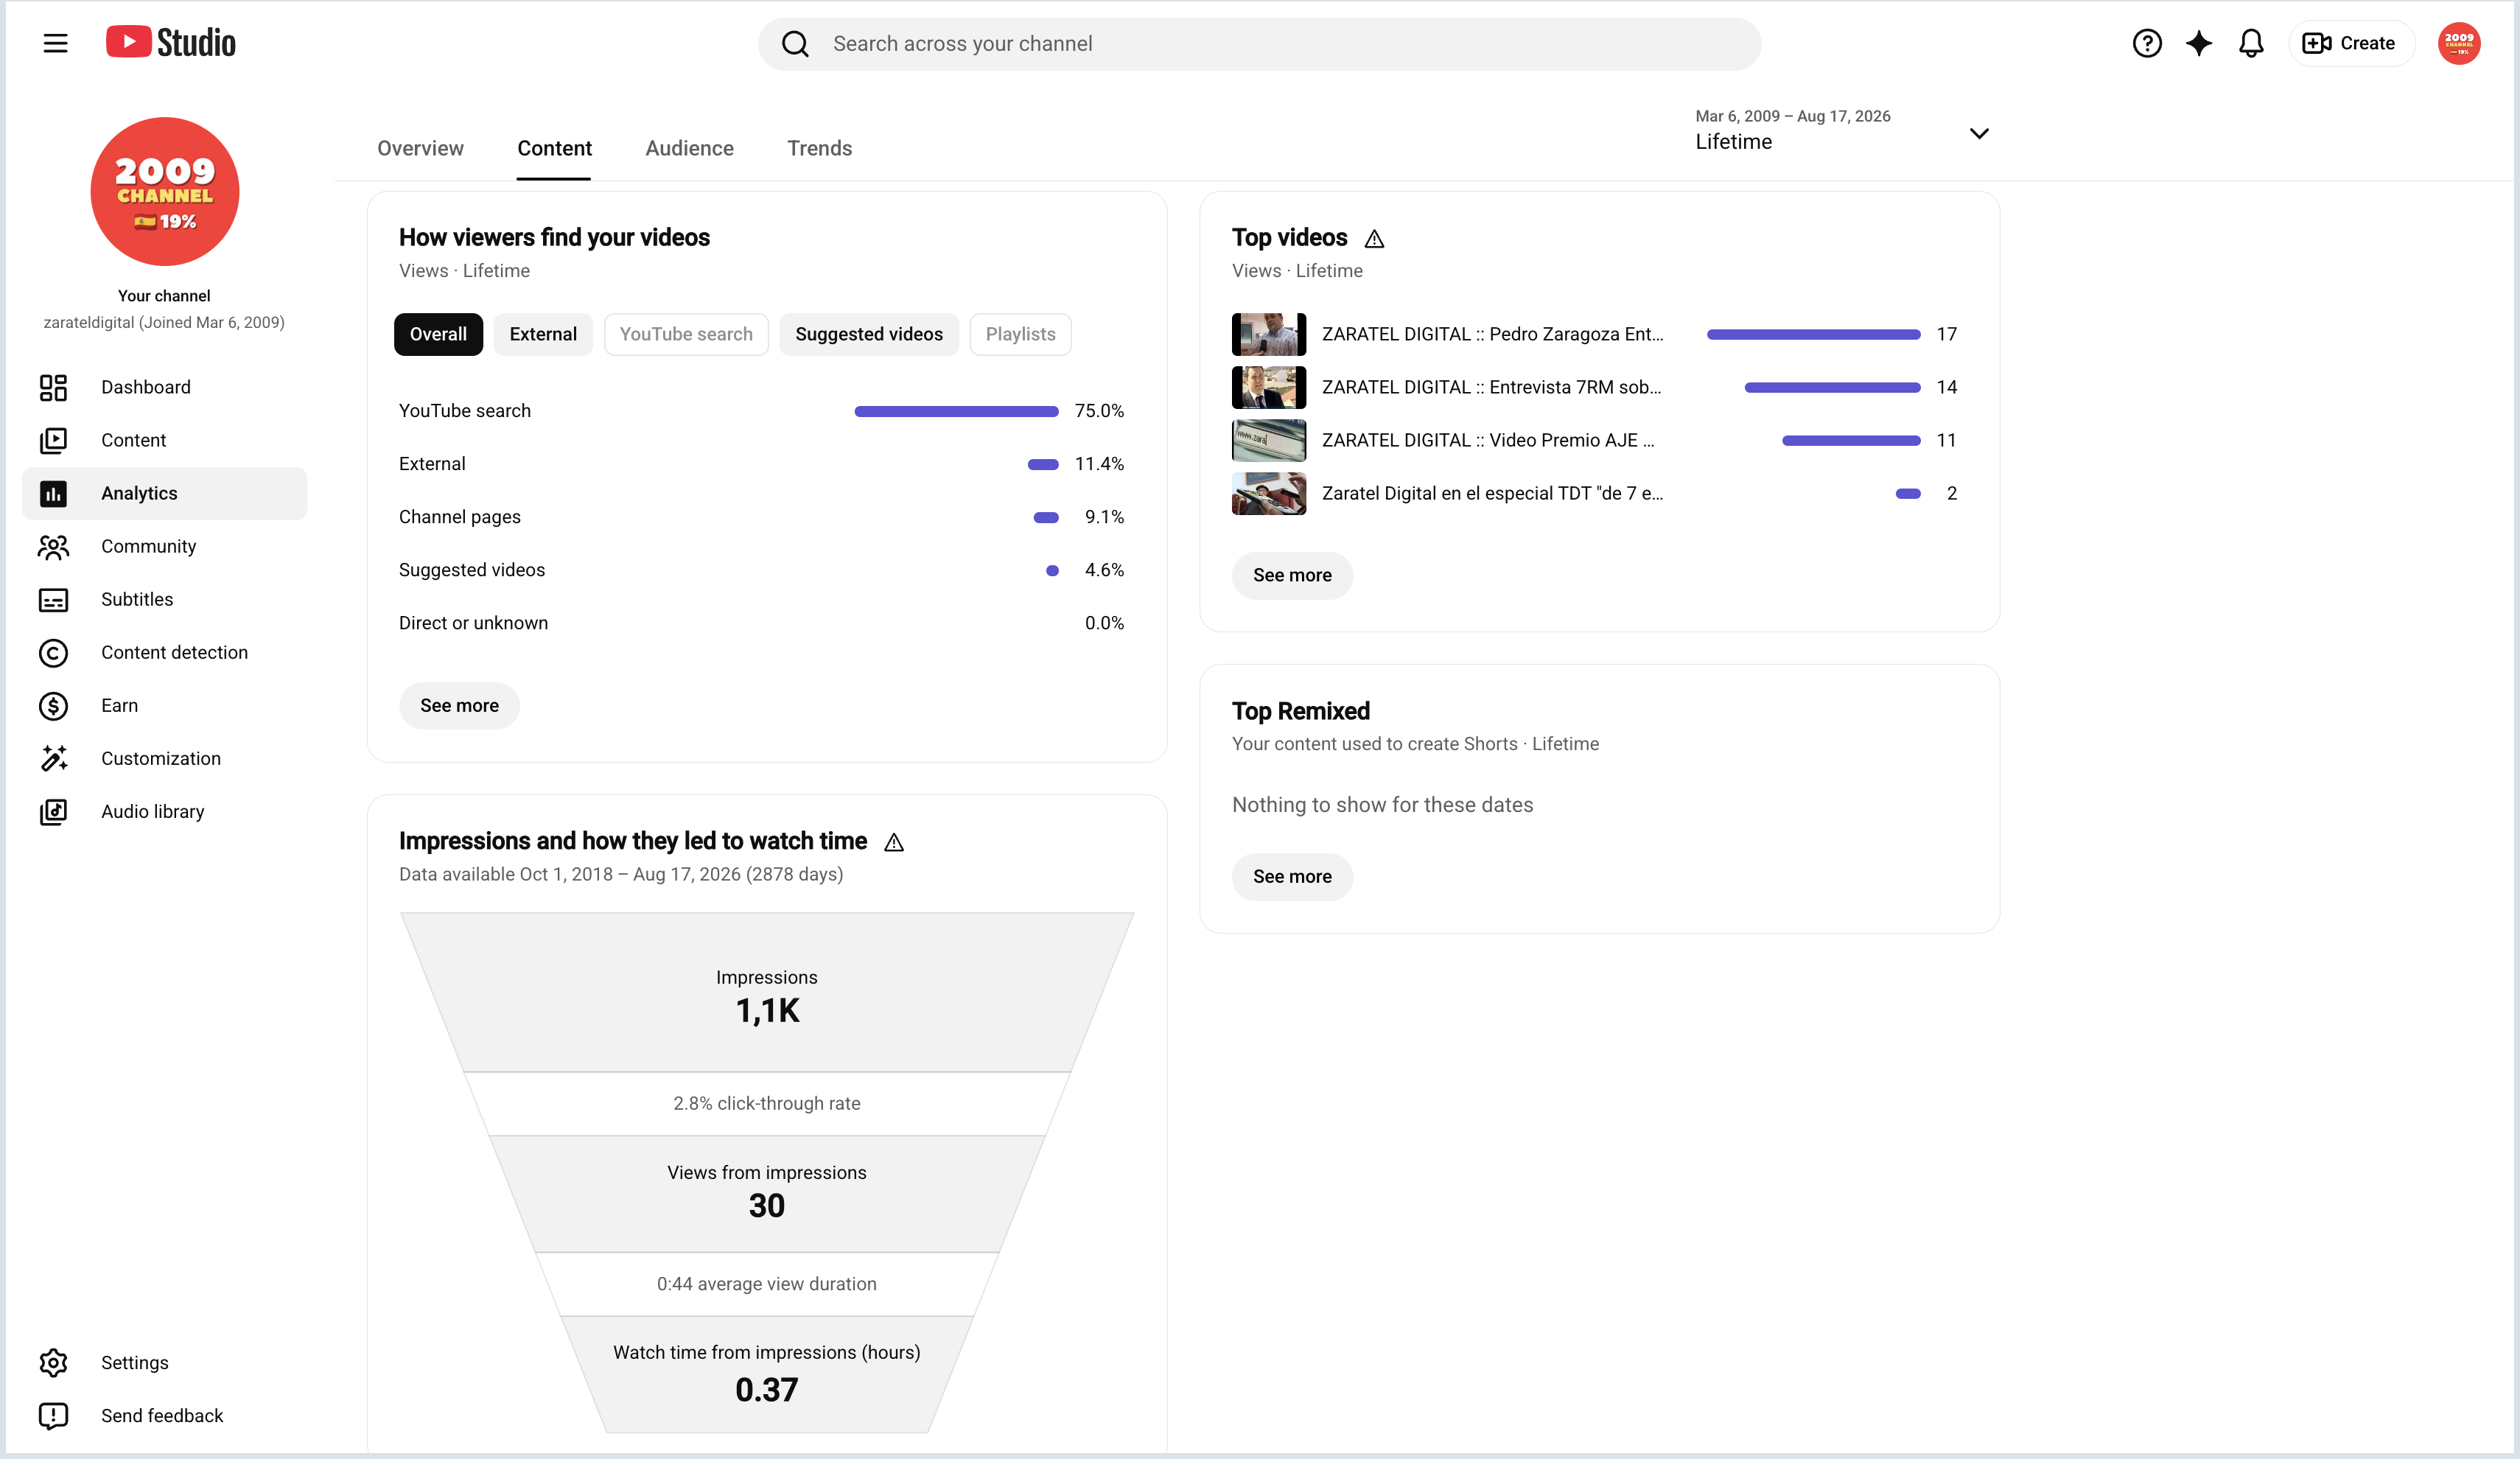
Task: Click the search across your channel field
Action: 1260,44
